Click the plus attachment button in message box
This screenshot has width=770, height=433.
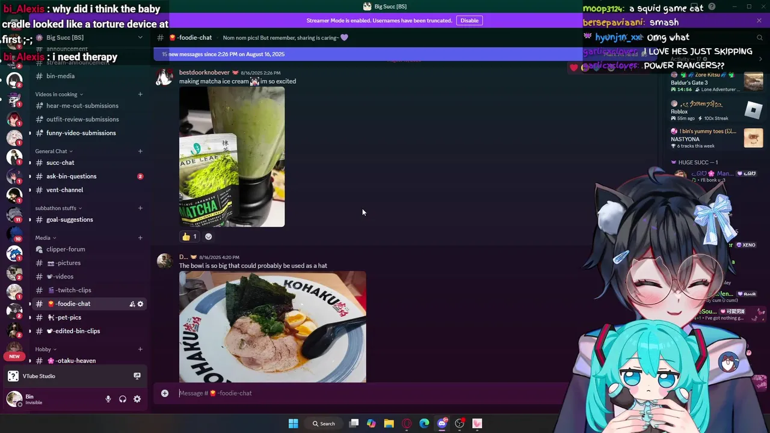(x=165, y=393)
